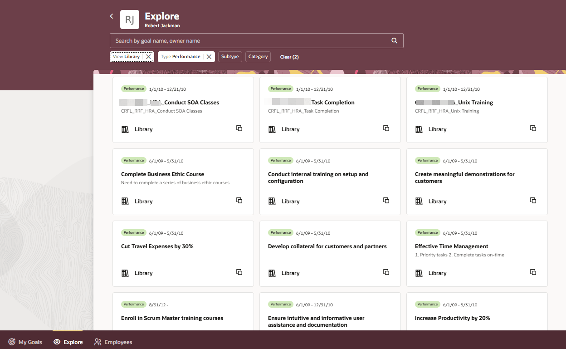Duplicate the "Cut Travel Expenses by 30%" goal
Screen dimensions: 566x349
pos(239,272)
